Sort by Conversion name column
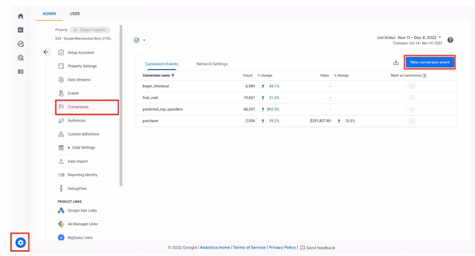This screenshot has height=256, width=475. tap(159, 75)
